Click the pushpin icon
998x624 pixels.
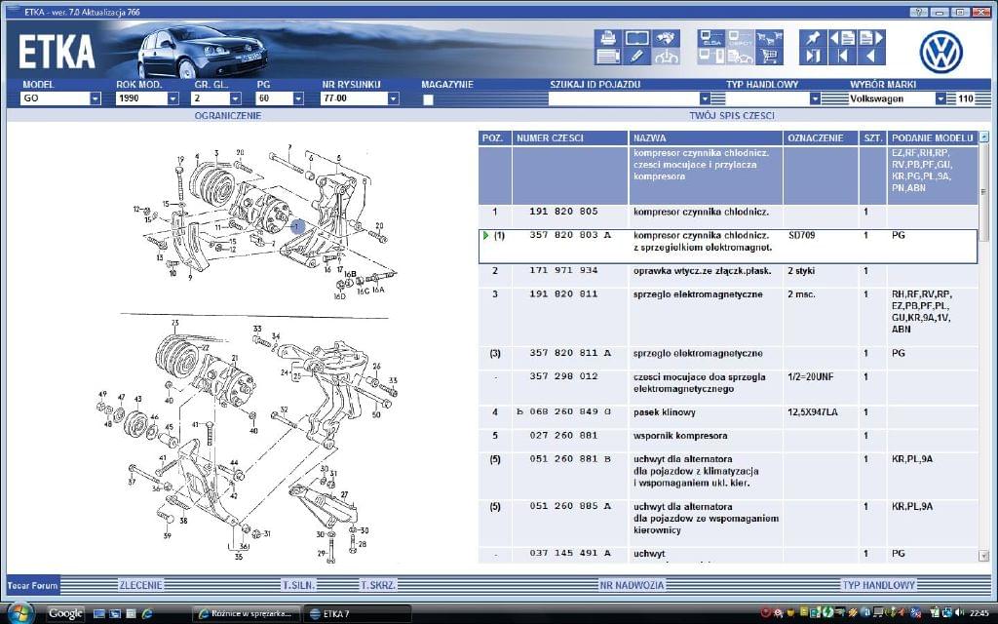pos(812,38)
